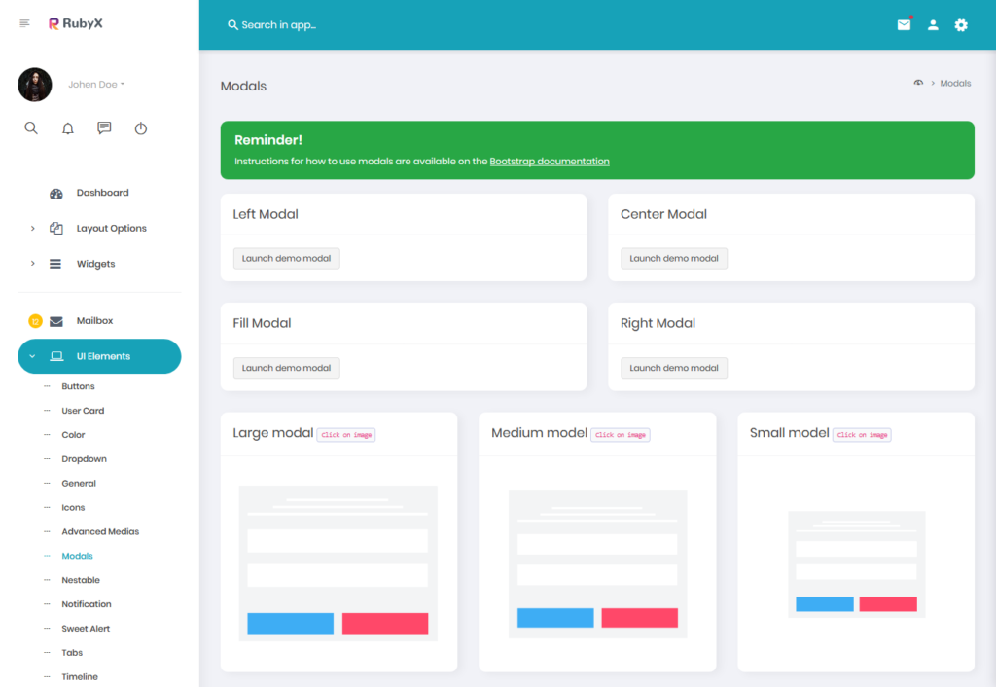The image size is (996, 687).
Task: Click the notification bell icon
Action: coord(67,127)
